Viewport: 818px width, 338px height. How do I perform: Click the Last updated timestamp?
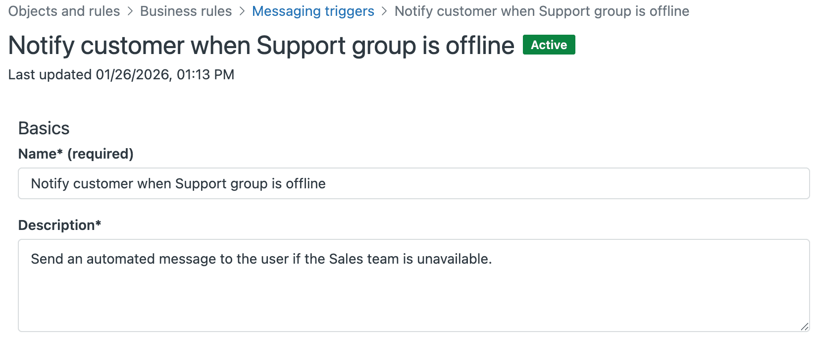(x=121, y=74)
